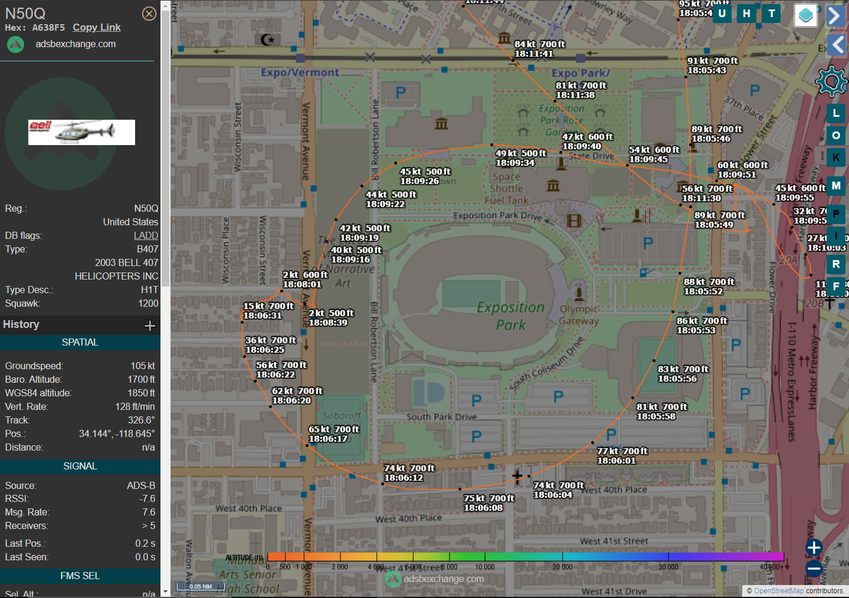849x598 pixels.
Task: Click the adsbexchange.com logo icon in sidebar
Action: 15,44
